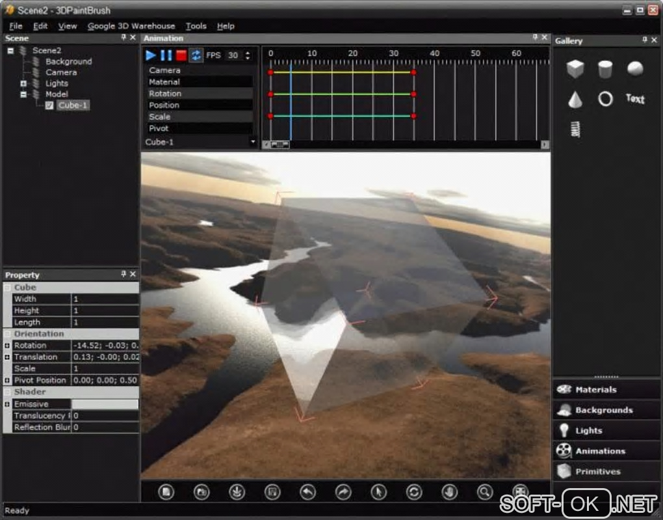Add a cylinder primitive from the Gallery
Image resolution: width=663 pixels, height=520 pixels.
(x=606, y=68)
